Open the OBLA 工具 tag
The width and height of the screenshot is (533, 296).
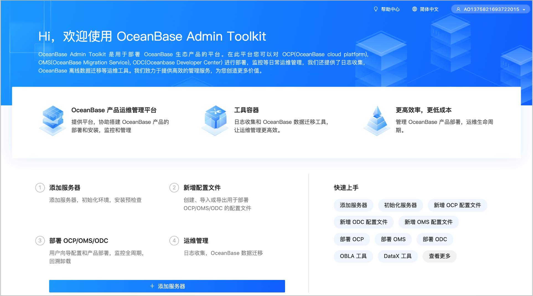point(353,256)
